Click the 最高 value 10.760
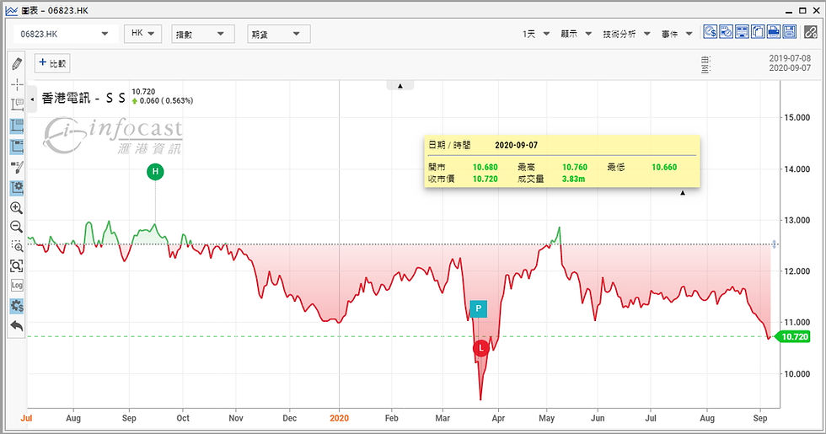Screen dimensions: 826x434 [574, 167]
